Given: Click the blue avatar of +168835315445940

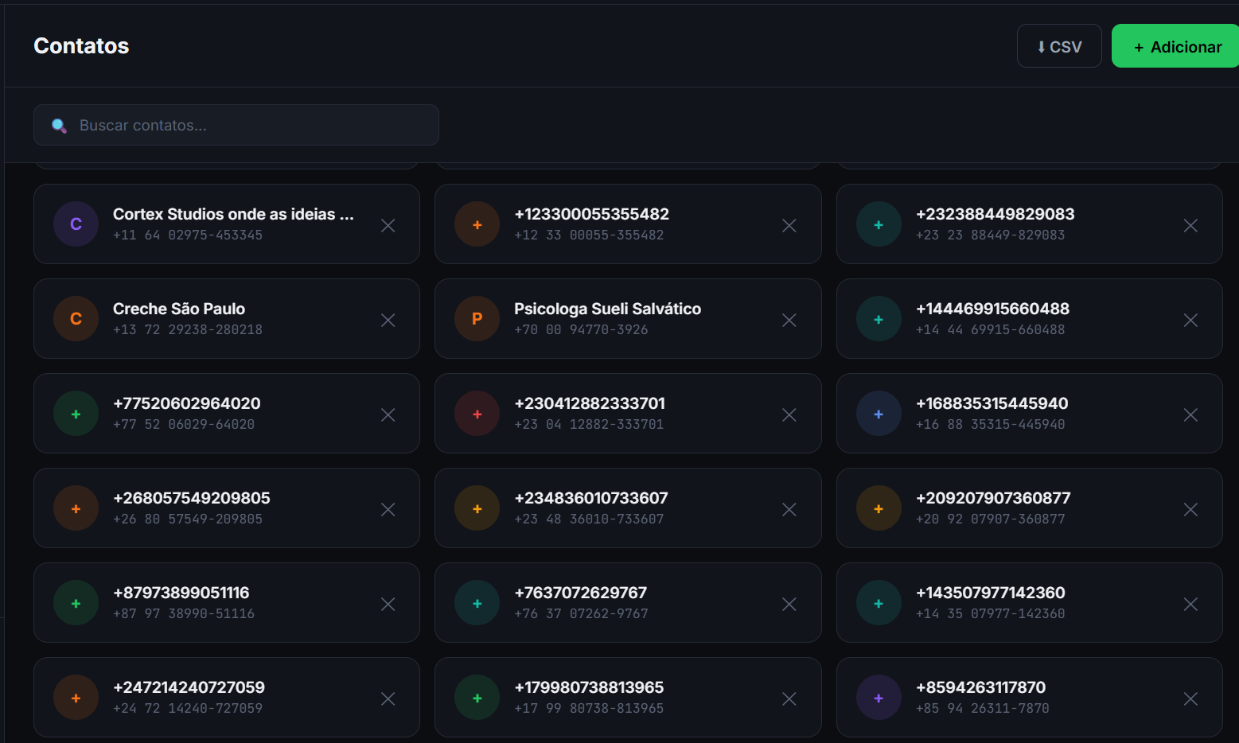Looking at the screenshot, I should click(x=879, y=413).
